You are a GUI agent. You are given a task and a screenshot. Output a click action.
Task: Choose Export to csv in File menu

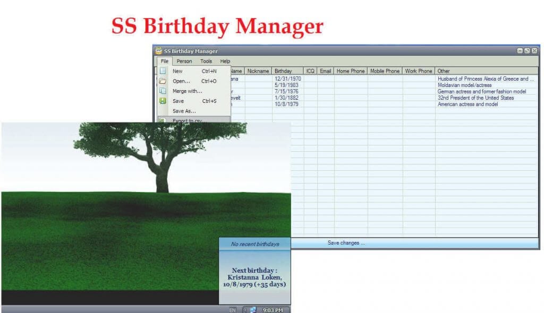(194, 119)
